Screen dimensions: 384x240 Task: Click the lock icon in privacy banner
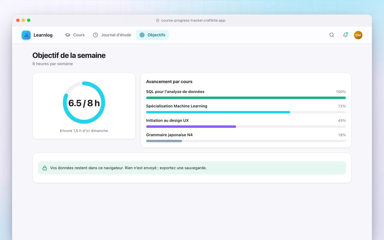(45, 168)
